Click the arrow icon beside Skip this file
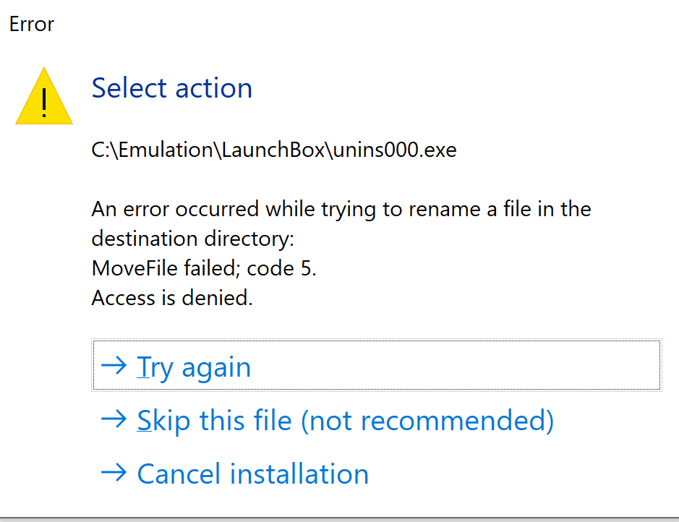Viewport: 679px width, 522px height. [x=114, y=419]
